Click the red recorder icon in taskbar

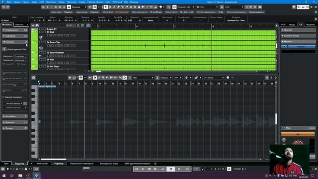point(28,176)
